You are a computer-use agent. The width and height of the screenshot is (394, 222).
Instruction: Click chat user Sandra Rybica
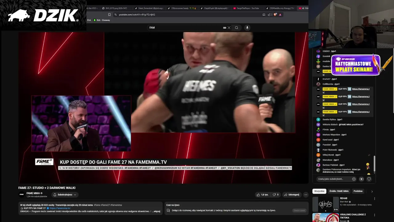click(x=329, y=120)
